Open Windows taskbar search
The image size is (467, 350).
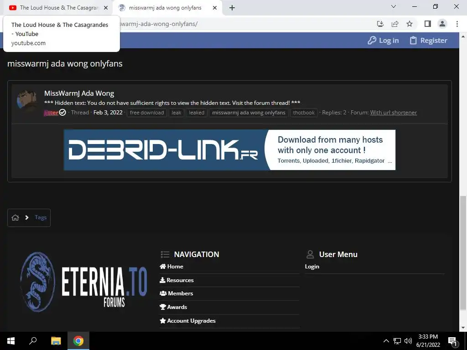33,341
